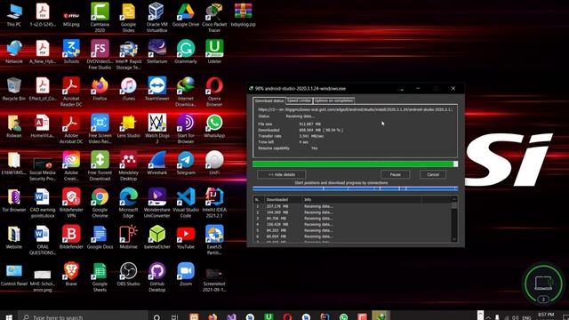Open Google Slides shortcut
This screenshot has width=569, height=320.
click(128, 18)
